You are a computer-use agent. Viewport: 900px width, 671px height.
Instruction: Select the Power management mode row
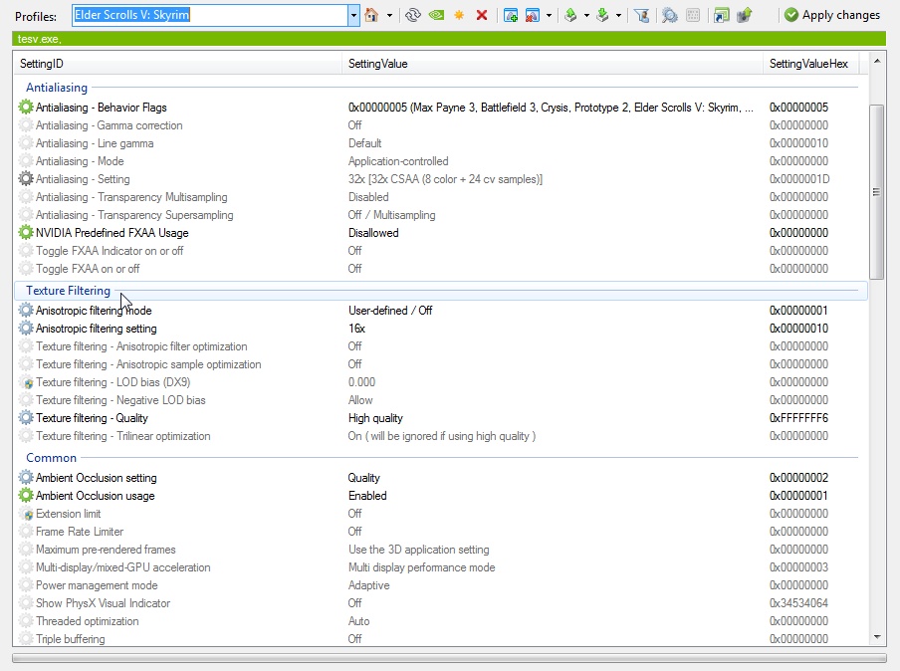click(x=441, y=585)
